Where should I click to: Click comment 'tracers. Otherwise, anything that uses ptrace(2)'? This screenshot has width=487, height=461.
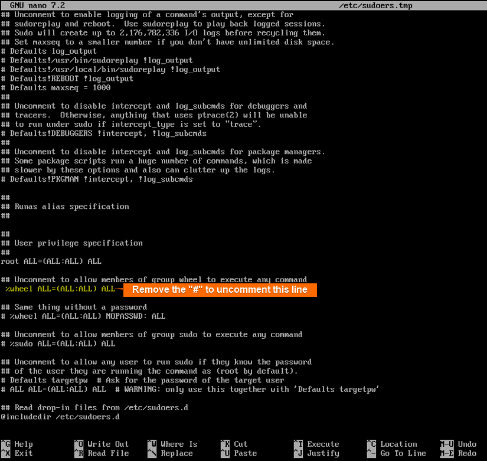click(154, 115)
